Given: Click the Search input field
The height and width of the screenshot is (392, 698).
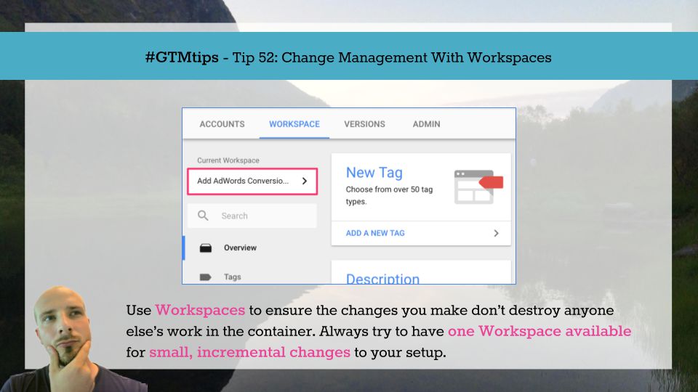Looking at the screenshot, I should click(x=252, y=216).
